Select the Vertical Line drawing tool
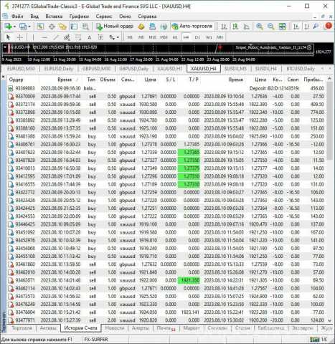335x344 pixels. click(33, 37)
